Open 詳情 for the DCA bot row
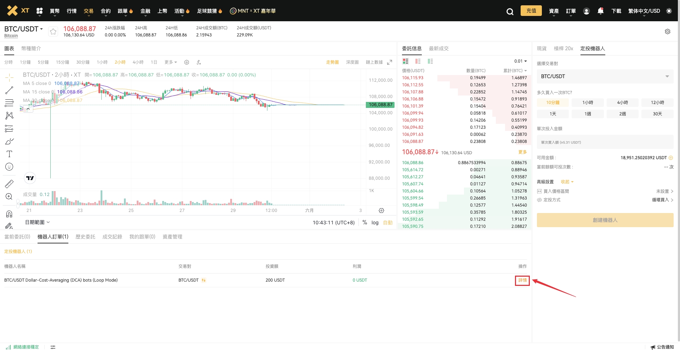The width and height of the screenshot is (680, 351). coord(522,280)
